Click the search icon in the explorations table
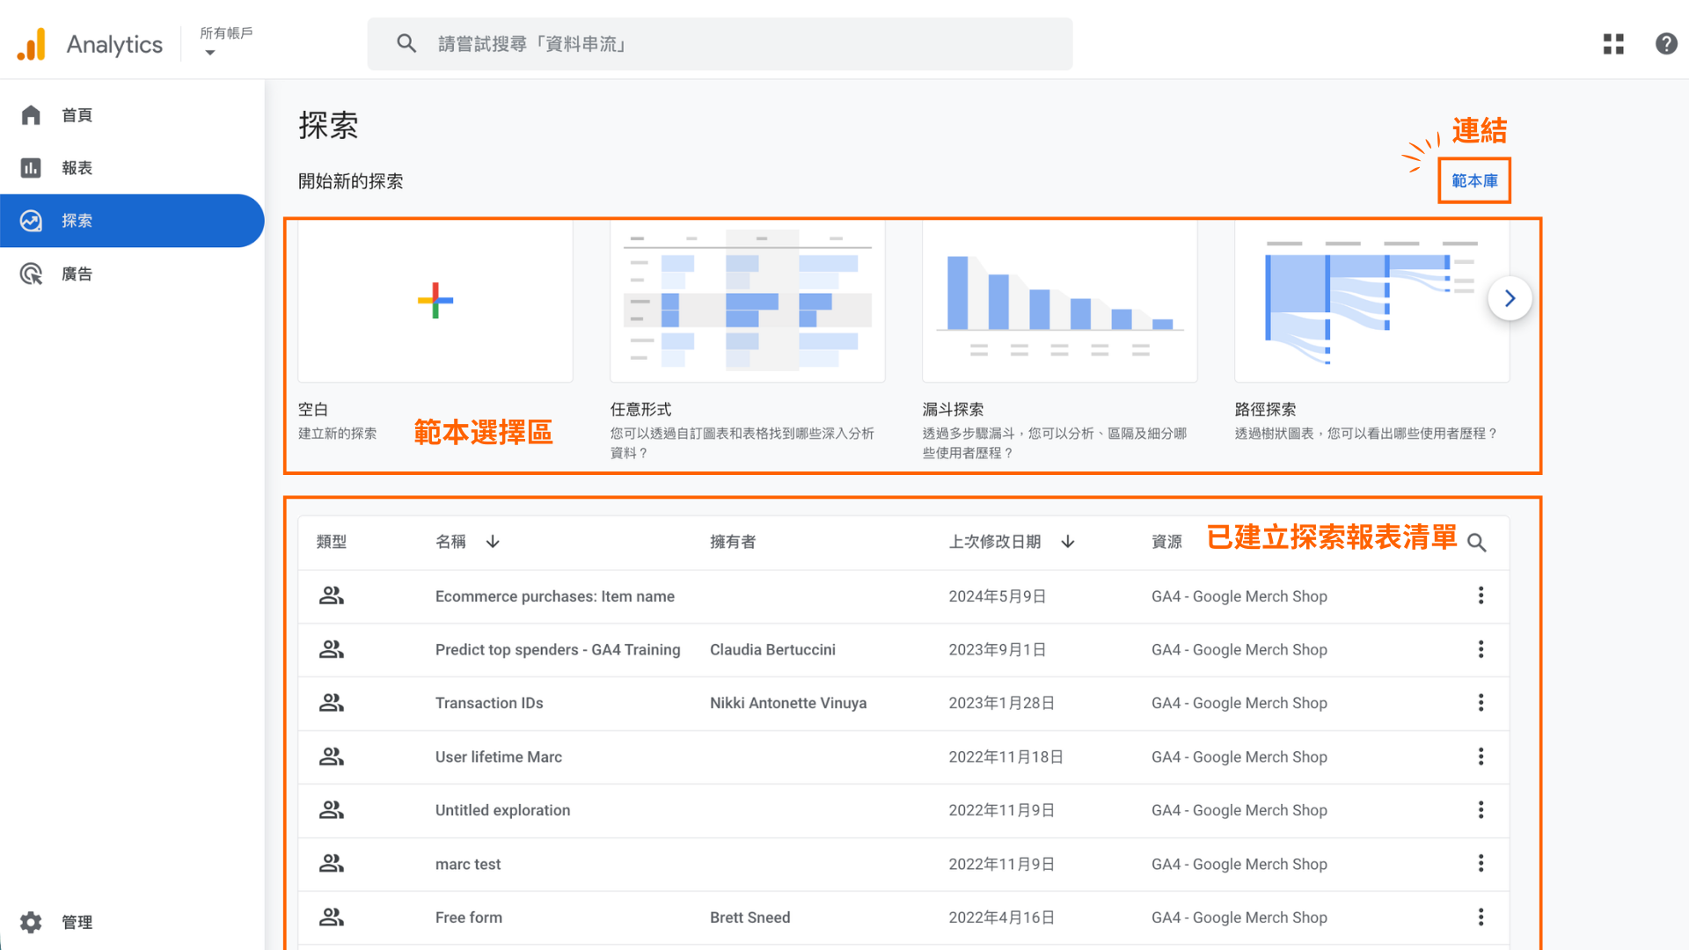This screenshot has width=1689, height=950. pos(1477,543)
